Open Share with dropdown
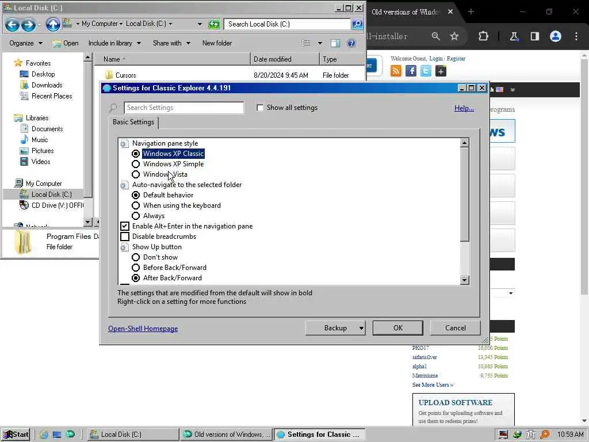 [x=171, y=43]
